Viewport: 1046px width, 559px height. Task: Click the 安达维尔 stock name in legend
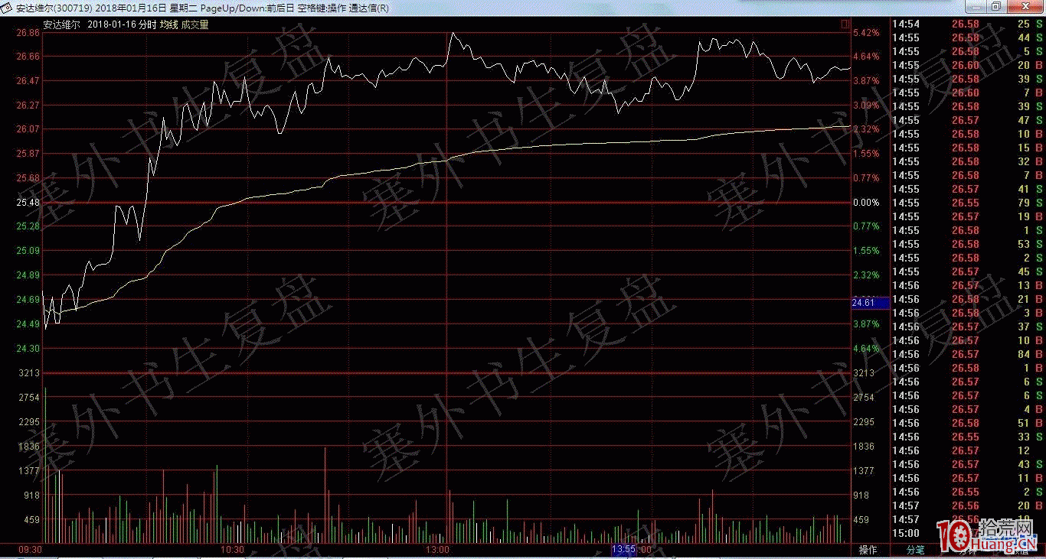pos(60,24)
